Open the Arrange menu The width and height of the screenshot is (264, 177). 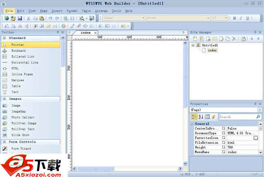point(101,11)
